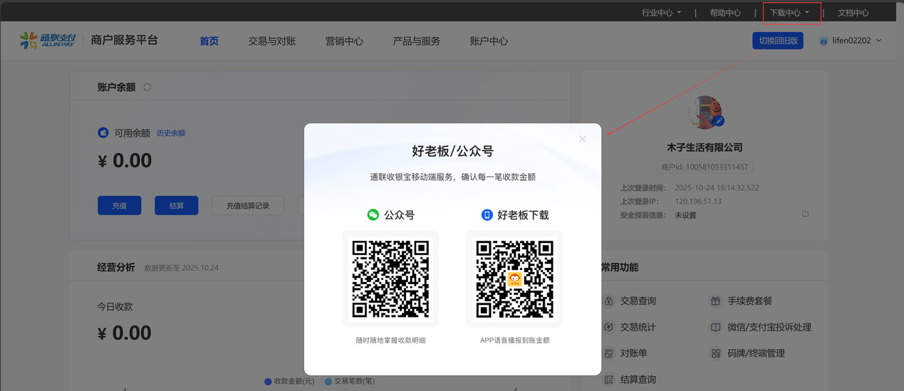The width and height of the screenshot is (904, 391).
Task: Click the 好老板下载 blue phone icon
Action: point(487,214)
